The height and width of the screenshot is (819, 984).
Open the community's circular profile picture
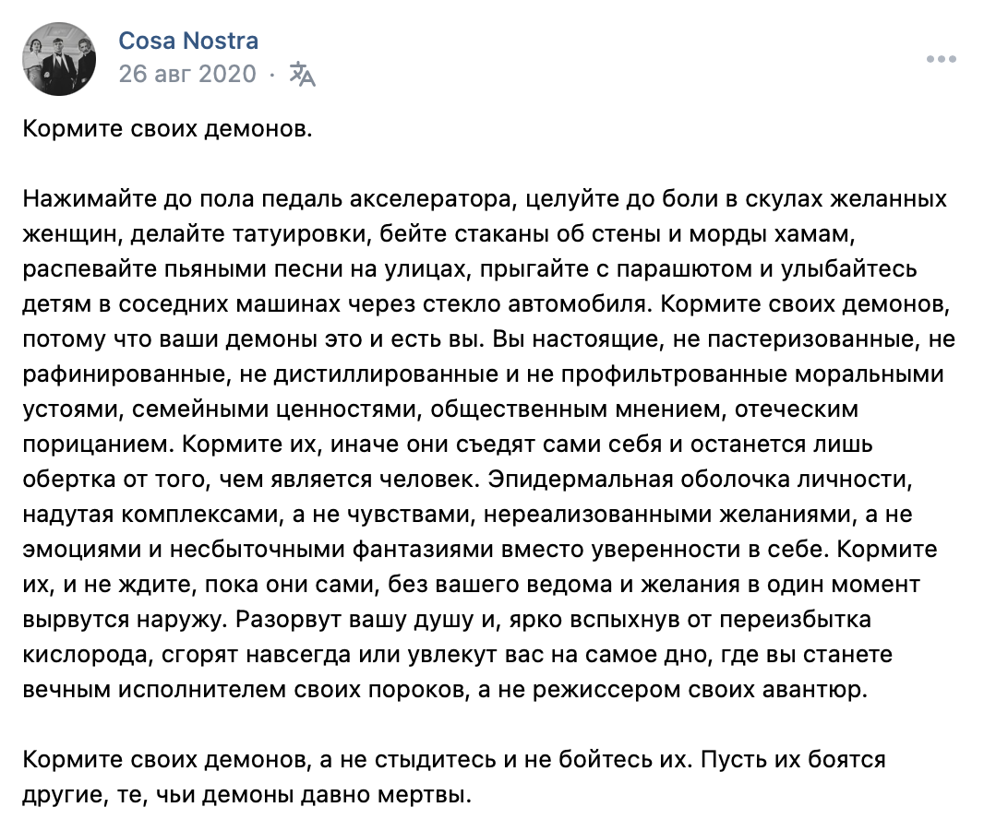pos(59,58)
